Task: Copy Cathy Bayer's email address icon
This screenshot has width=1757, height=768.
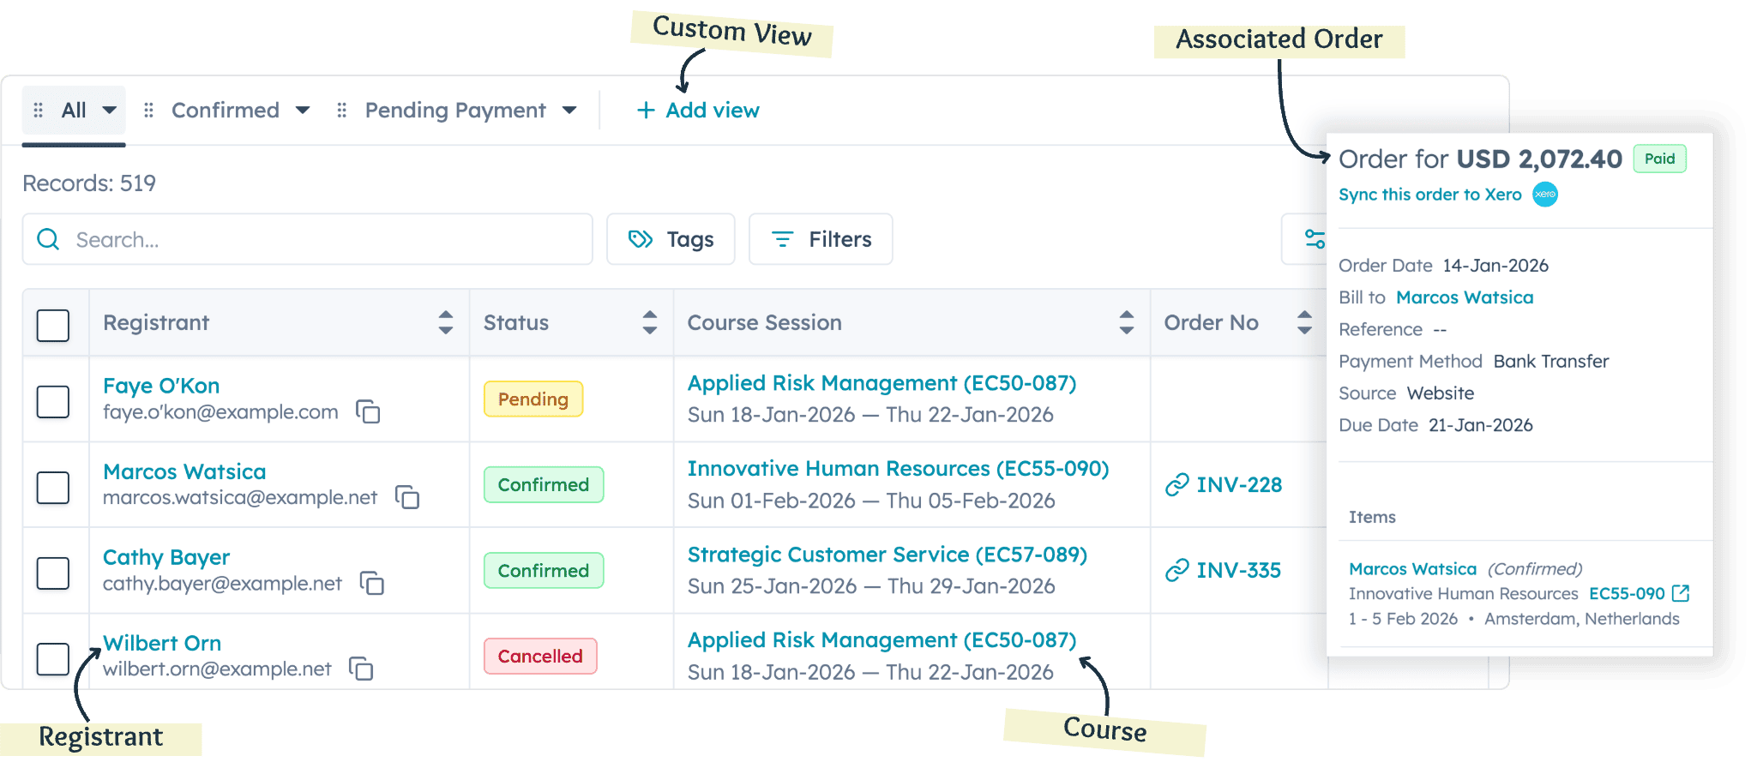Action: 372,583
